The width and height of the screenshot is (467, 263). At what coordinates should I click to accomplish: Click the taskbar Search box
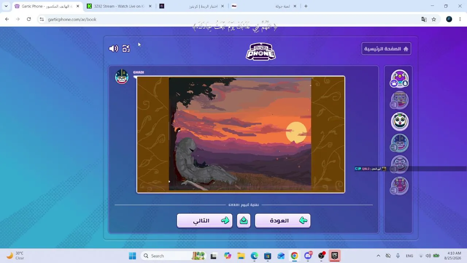[173, 256]
